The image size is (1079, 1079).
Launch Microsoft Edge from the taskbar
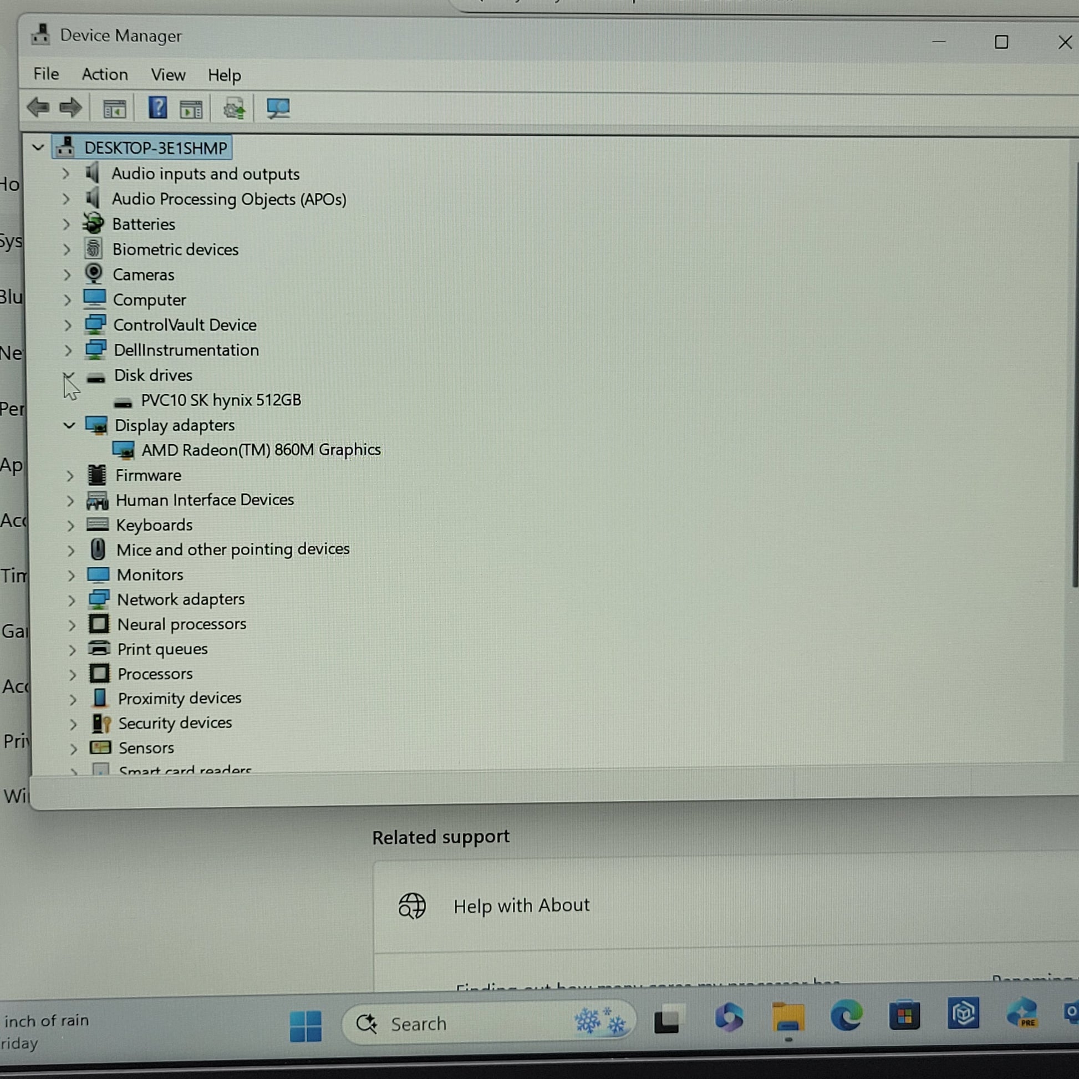tap(846, 1015)
